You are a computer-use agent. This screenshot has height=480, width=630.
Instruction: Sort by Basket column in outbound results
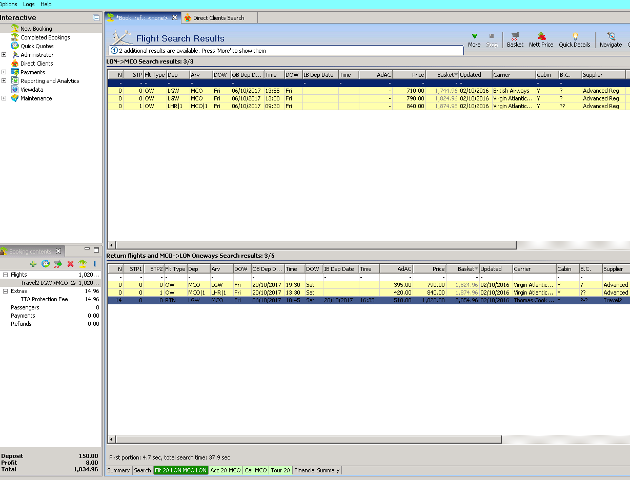[x=442, y=75]
